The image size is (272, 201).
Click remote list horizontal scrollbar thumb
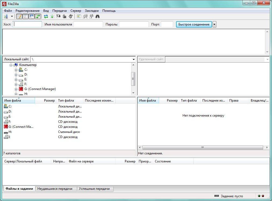click(203, 148)
